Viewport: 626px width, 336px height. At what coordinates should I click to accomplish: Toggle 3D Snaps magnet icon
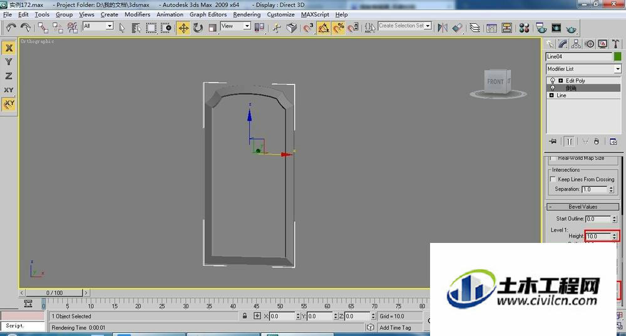tap(308, 28)
